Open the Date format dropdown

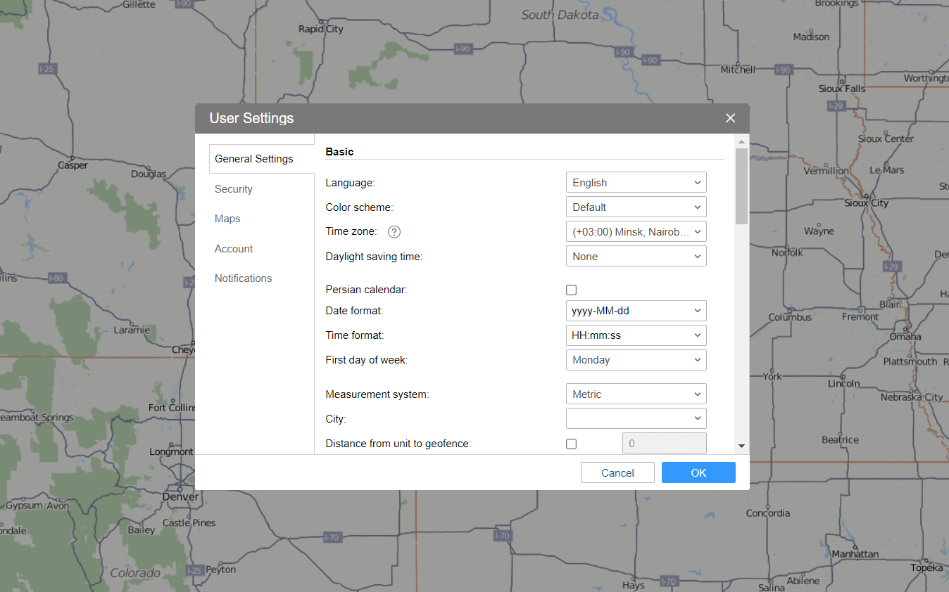tap(636, 311)
